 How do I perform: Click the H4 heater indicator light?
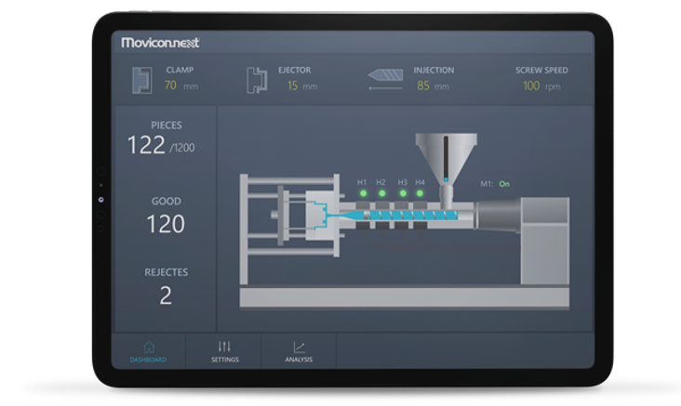point(420,193)
